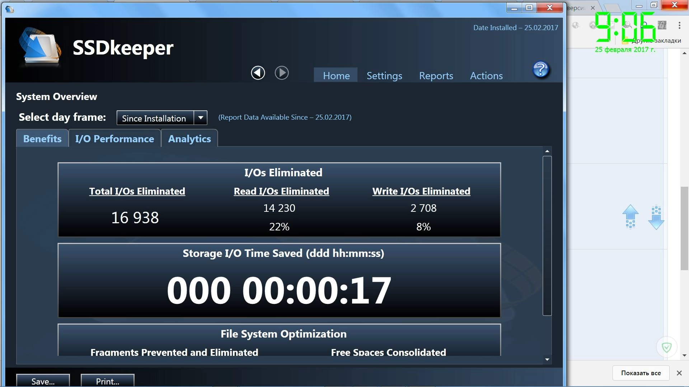Click the 'Date Installed – 25.02.2017' text

(516, 28)
